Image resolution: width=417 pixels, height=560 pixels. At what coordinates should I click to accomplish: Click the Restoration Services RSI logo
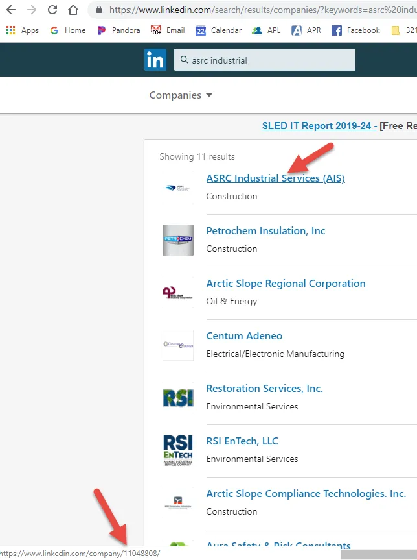[178, 398]
